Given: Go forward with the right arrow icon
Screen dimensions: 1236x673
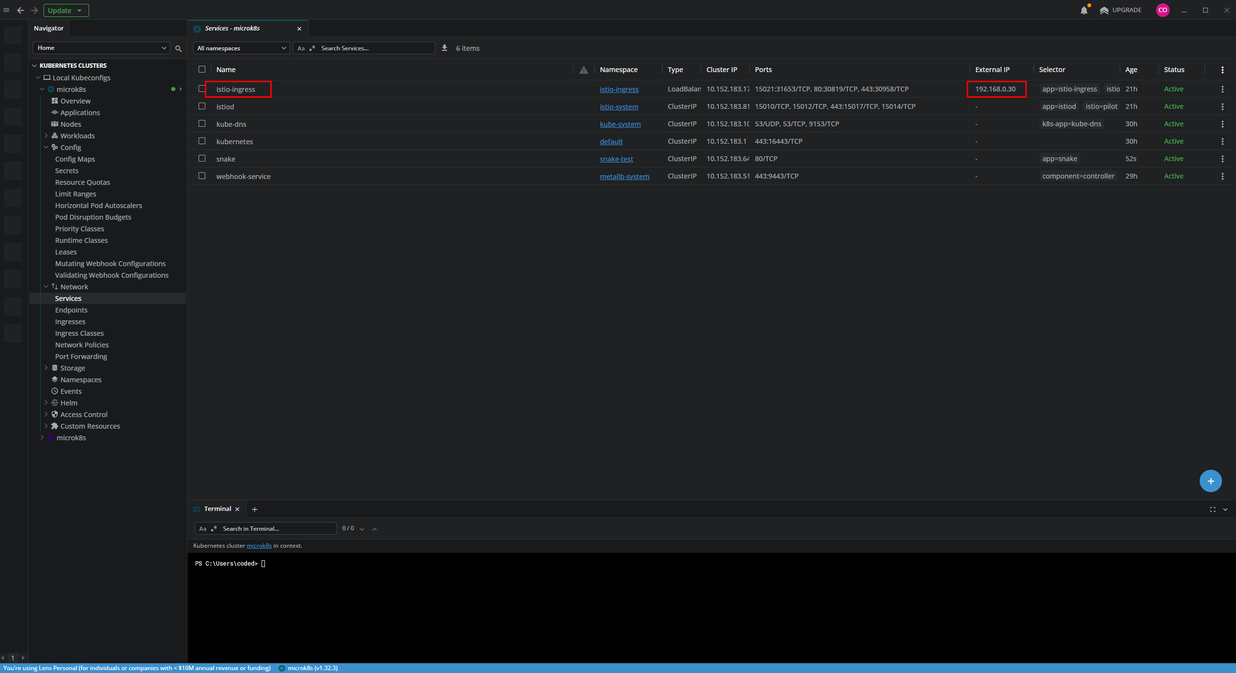Looking at the screenshot, I should click(34, 10).
